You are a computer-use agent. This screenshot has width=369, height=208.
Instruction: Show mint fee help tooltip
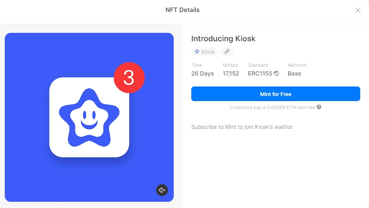tap(319, 107)
